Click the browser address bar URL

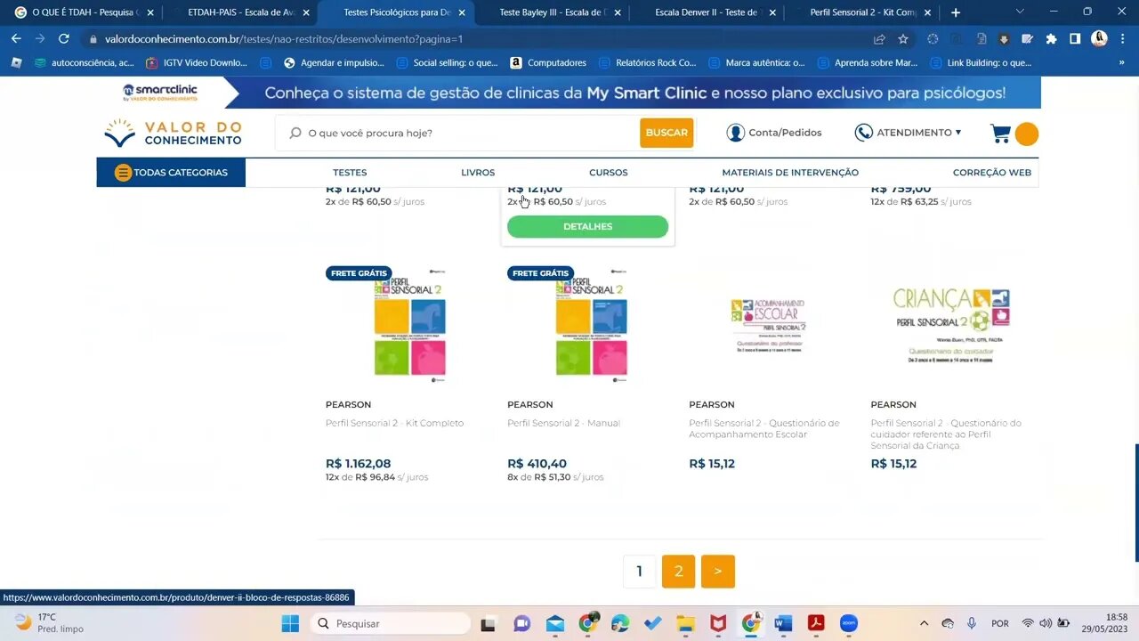click(x=284, y=39)
